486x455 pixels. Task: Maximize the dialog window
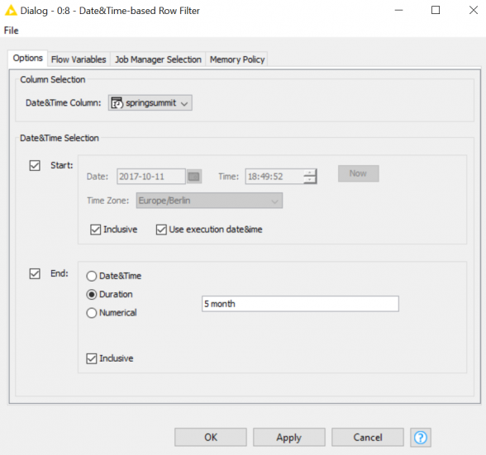[x=436, y=10]
